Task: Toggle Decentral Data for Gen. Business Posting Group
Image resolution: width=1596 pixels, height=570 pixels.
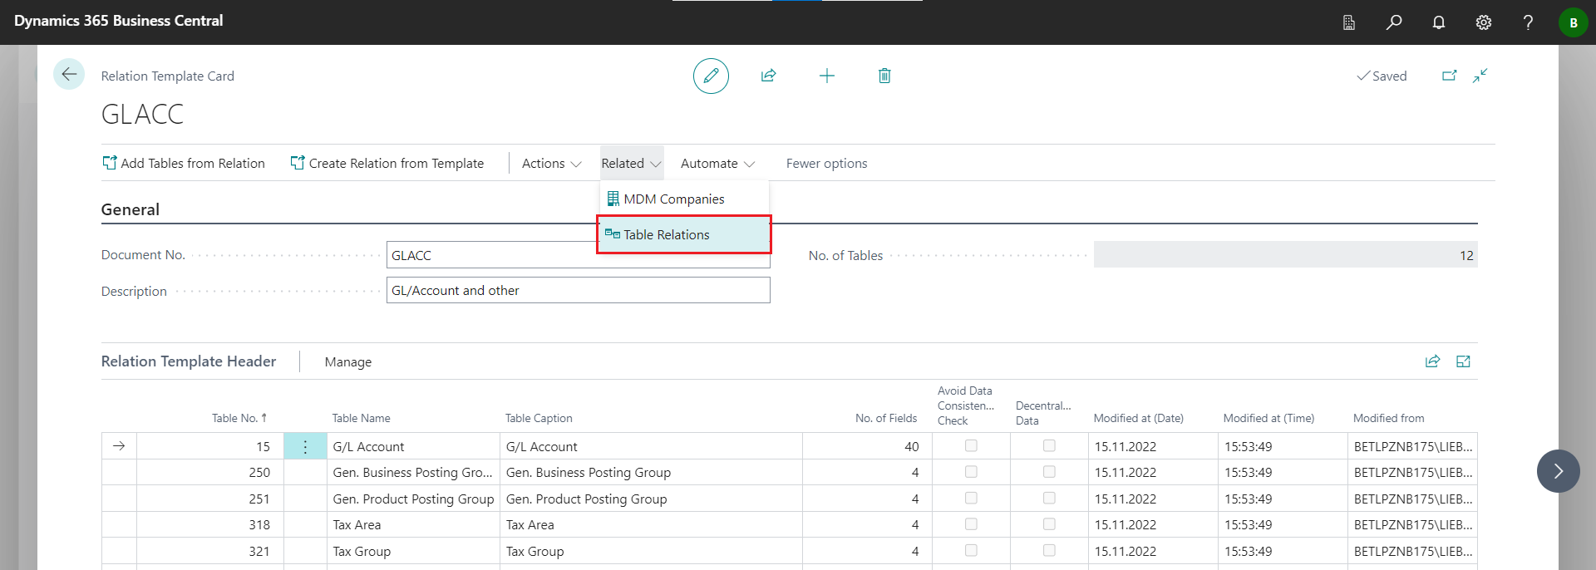Action: (1049, 472)
